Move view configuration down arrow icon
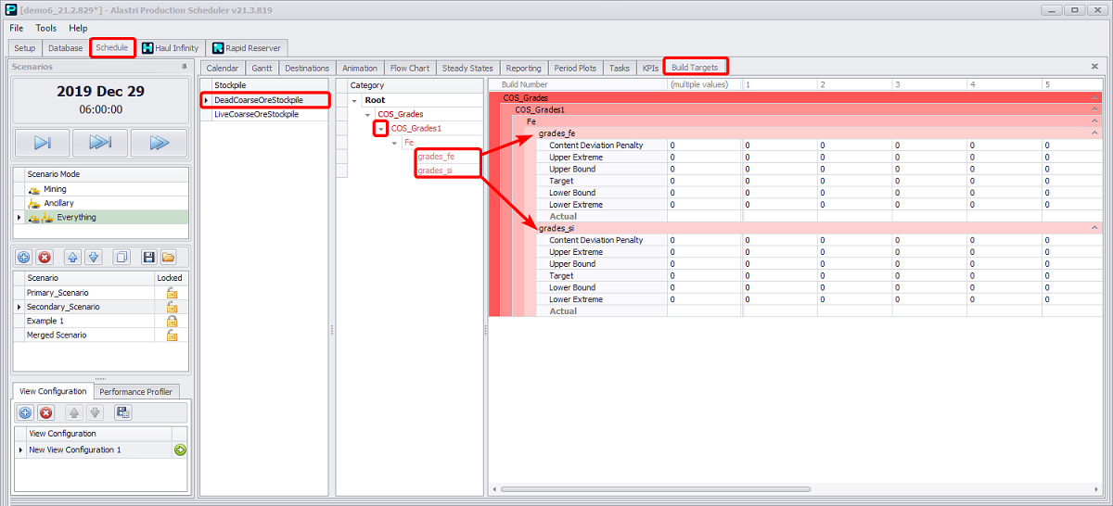Screen dimensions: 1113x506 click(x=95, y=412)
